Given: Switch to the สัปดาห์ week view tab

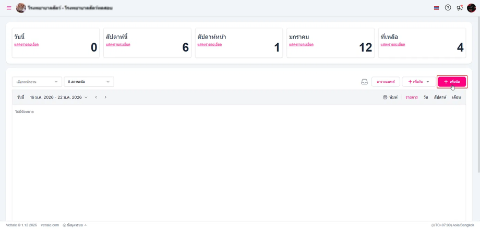Looking at the screenshot, I should [x=440, y=97].
